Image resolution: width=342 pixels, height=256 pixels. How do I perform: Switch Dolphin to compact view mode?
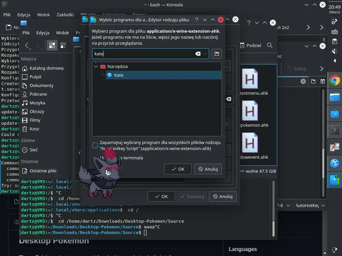(63, 45)
